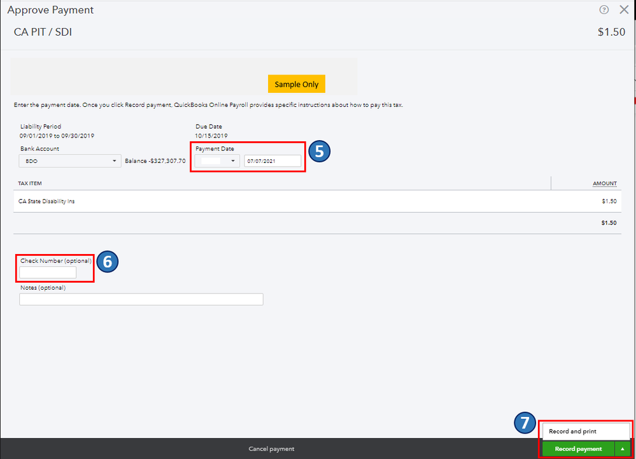The width and height of the screenshot is (636, 459).
Task: Open the help question mark icon
Action: pyautogui.click(x=604, y=10)
